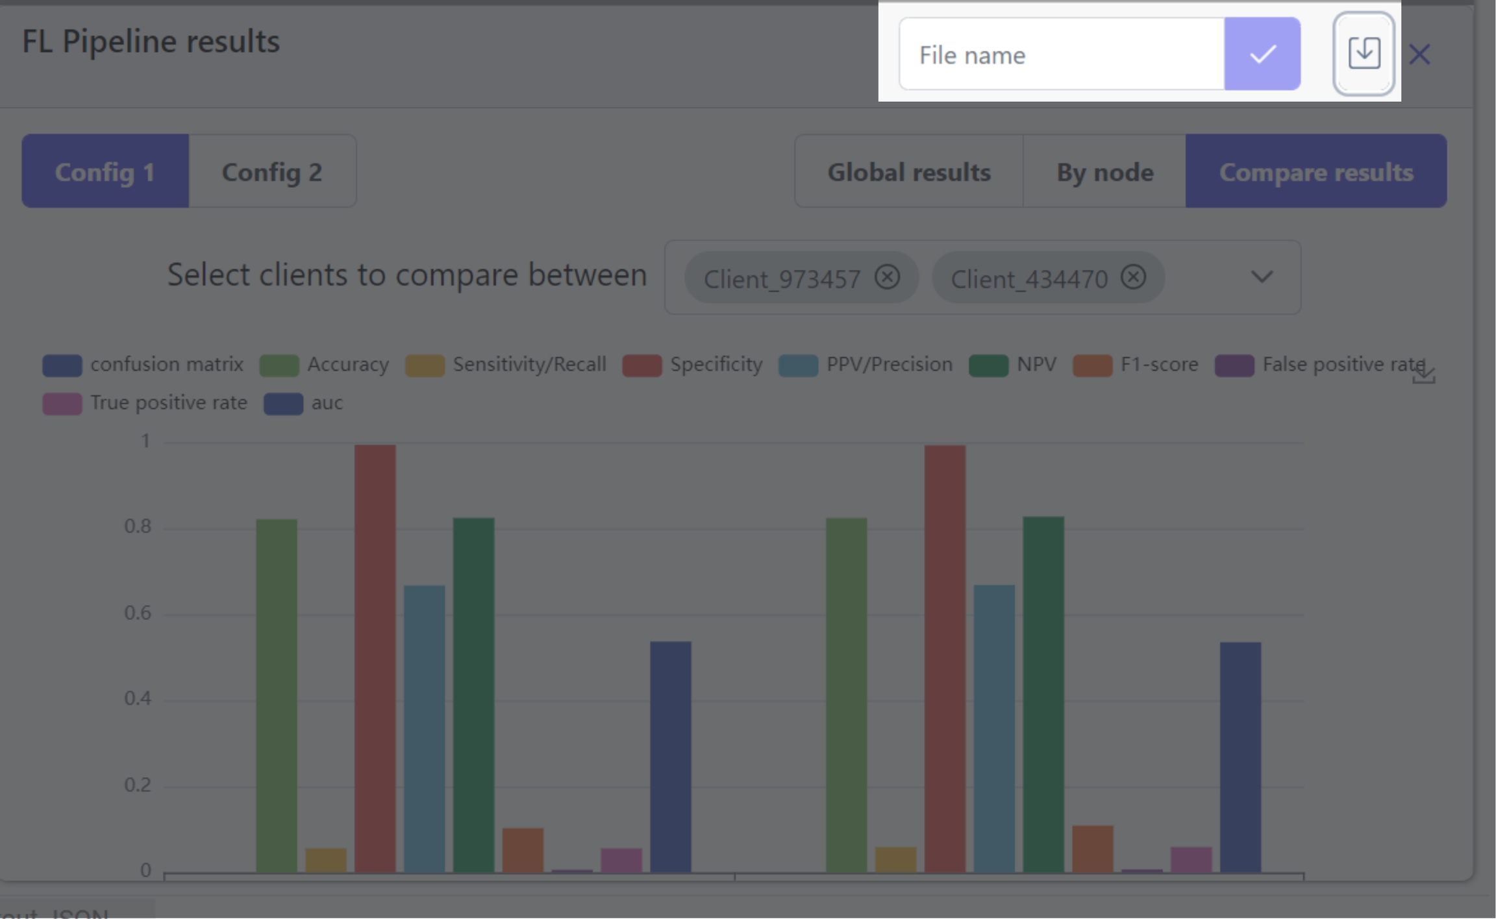1496x919 pixels.
Task: Close the FL Pipeline results dialog
Action: [1419, 55]
